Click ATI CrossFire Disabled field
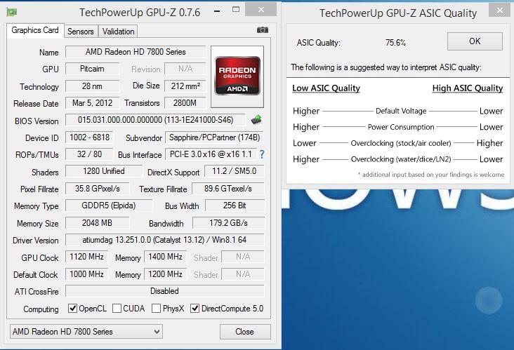The image size is (514, 350). pos(165,291)
